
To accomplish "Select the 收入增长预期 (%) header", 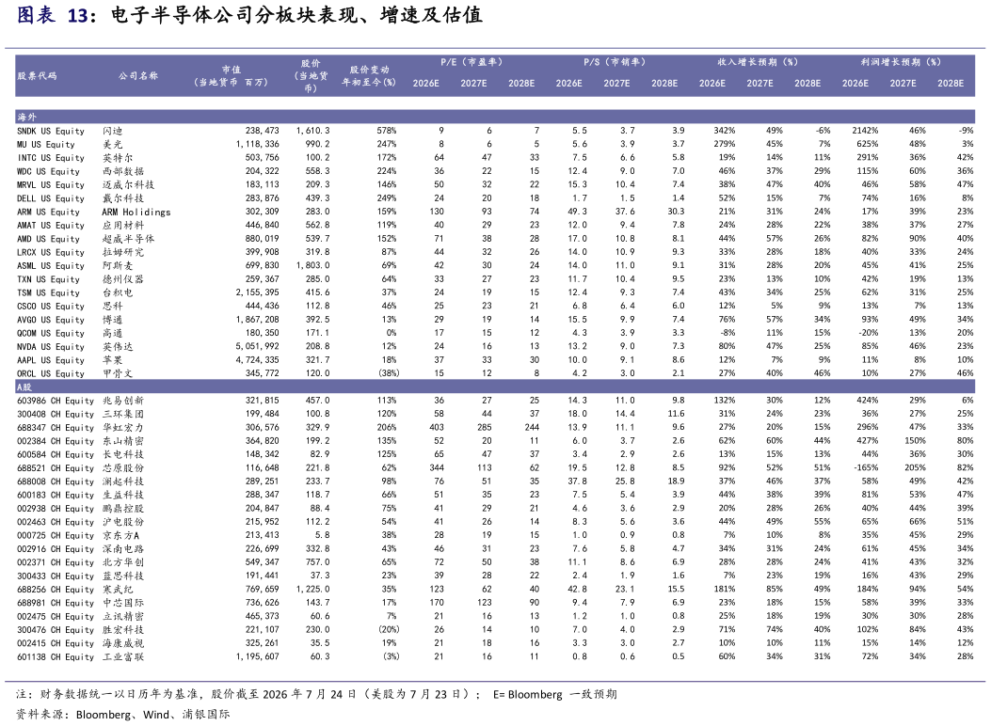I will point(758,62).
